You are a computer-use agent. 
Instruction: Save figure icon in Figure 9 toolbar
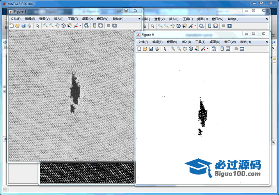coord(151,49)
